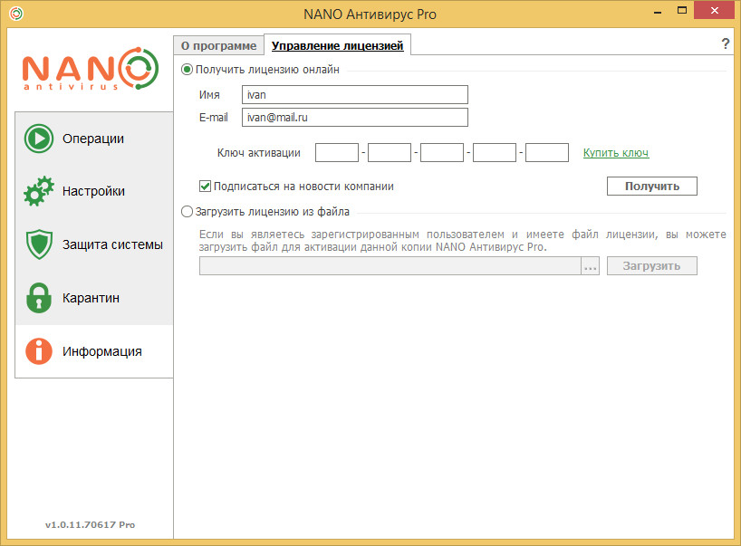The width and height of the screenshot is (741, 546).
Task: Focus the second activation key box
Action: (x=390, y=152)
